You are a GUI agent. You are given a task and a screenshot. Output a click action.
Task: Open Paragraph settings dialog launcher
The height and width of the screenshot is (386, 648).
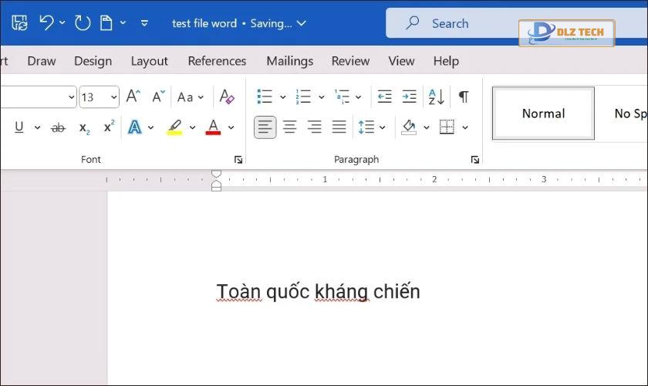click(x=475, y=160)
